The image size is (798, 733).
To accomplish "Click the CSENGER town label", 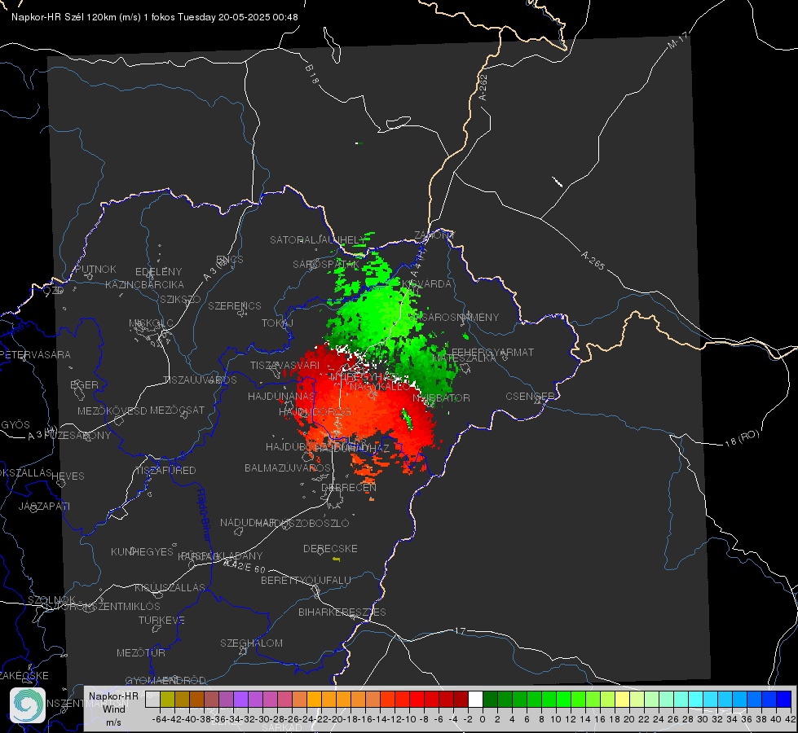I will 530,397.
